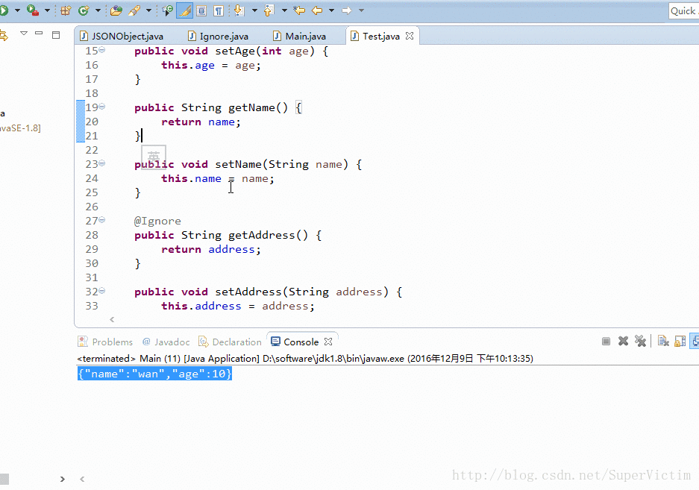Switch to the Ignore.java tab
The height and width of the screenshot is (490, 699).
pyautogui.click(x=219, y=36)
